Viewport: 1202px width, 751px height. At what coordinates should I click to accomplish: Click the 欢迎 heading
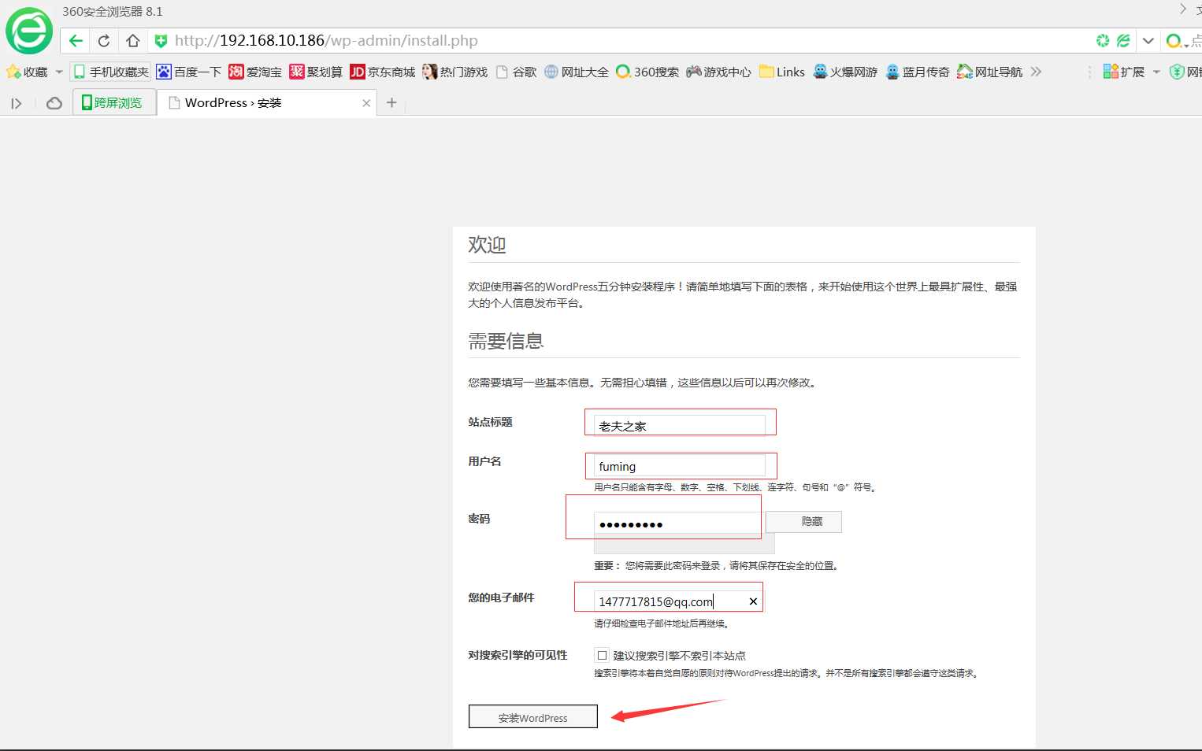487,245
